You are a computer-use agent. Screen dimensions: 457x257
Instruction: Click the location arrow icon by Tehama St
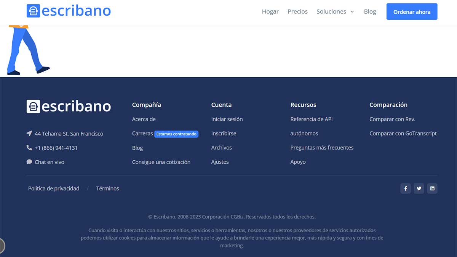point(29,134)
